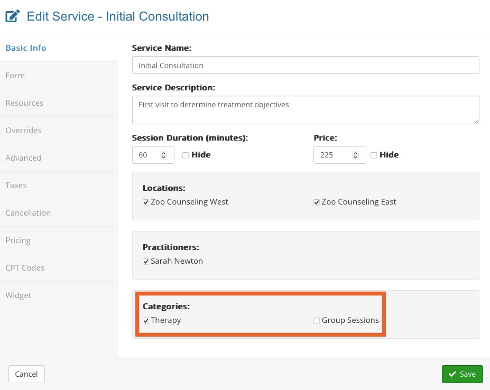Viewport: 490px width, 390px height.
Task: Click the edit pencil icon beside title
Action: click(x=13, y=16)
